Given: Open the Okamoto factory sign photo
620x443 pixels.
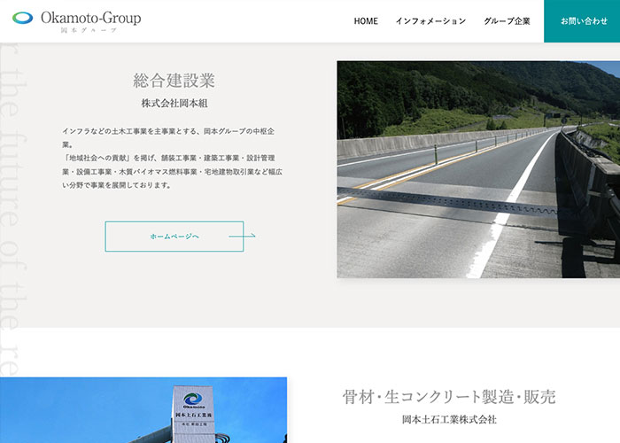Looking at the screenshot, I should click(x=143, y=410).
